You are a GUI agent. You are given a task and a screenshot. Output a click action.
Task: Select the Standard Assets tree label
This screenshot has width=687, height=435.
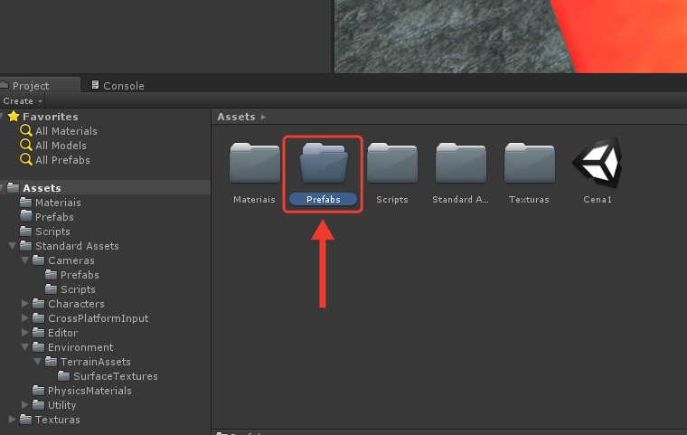(77, 246)
